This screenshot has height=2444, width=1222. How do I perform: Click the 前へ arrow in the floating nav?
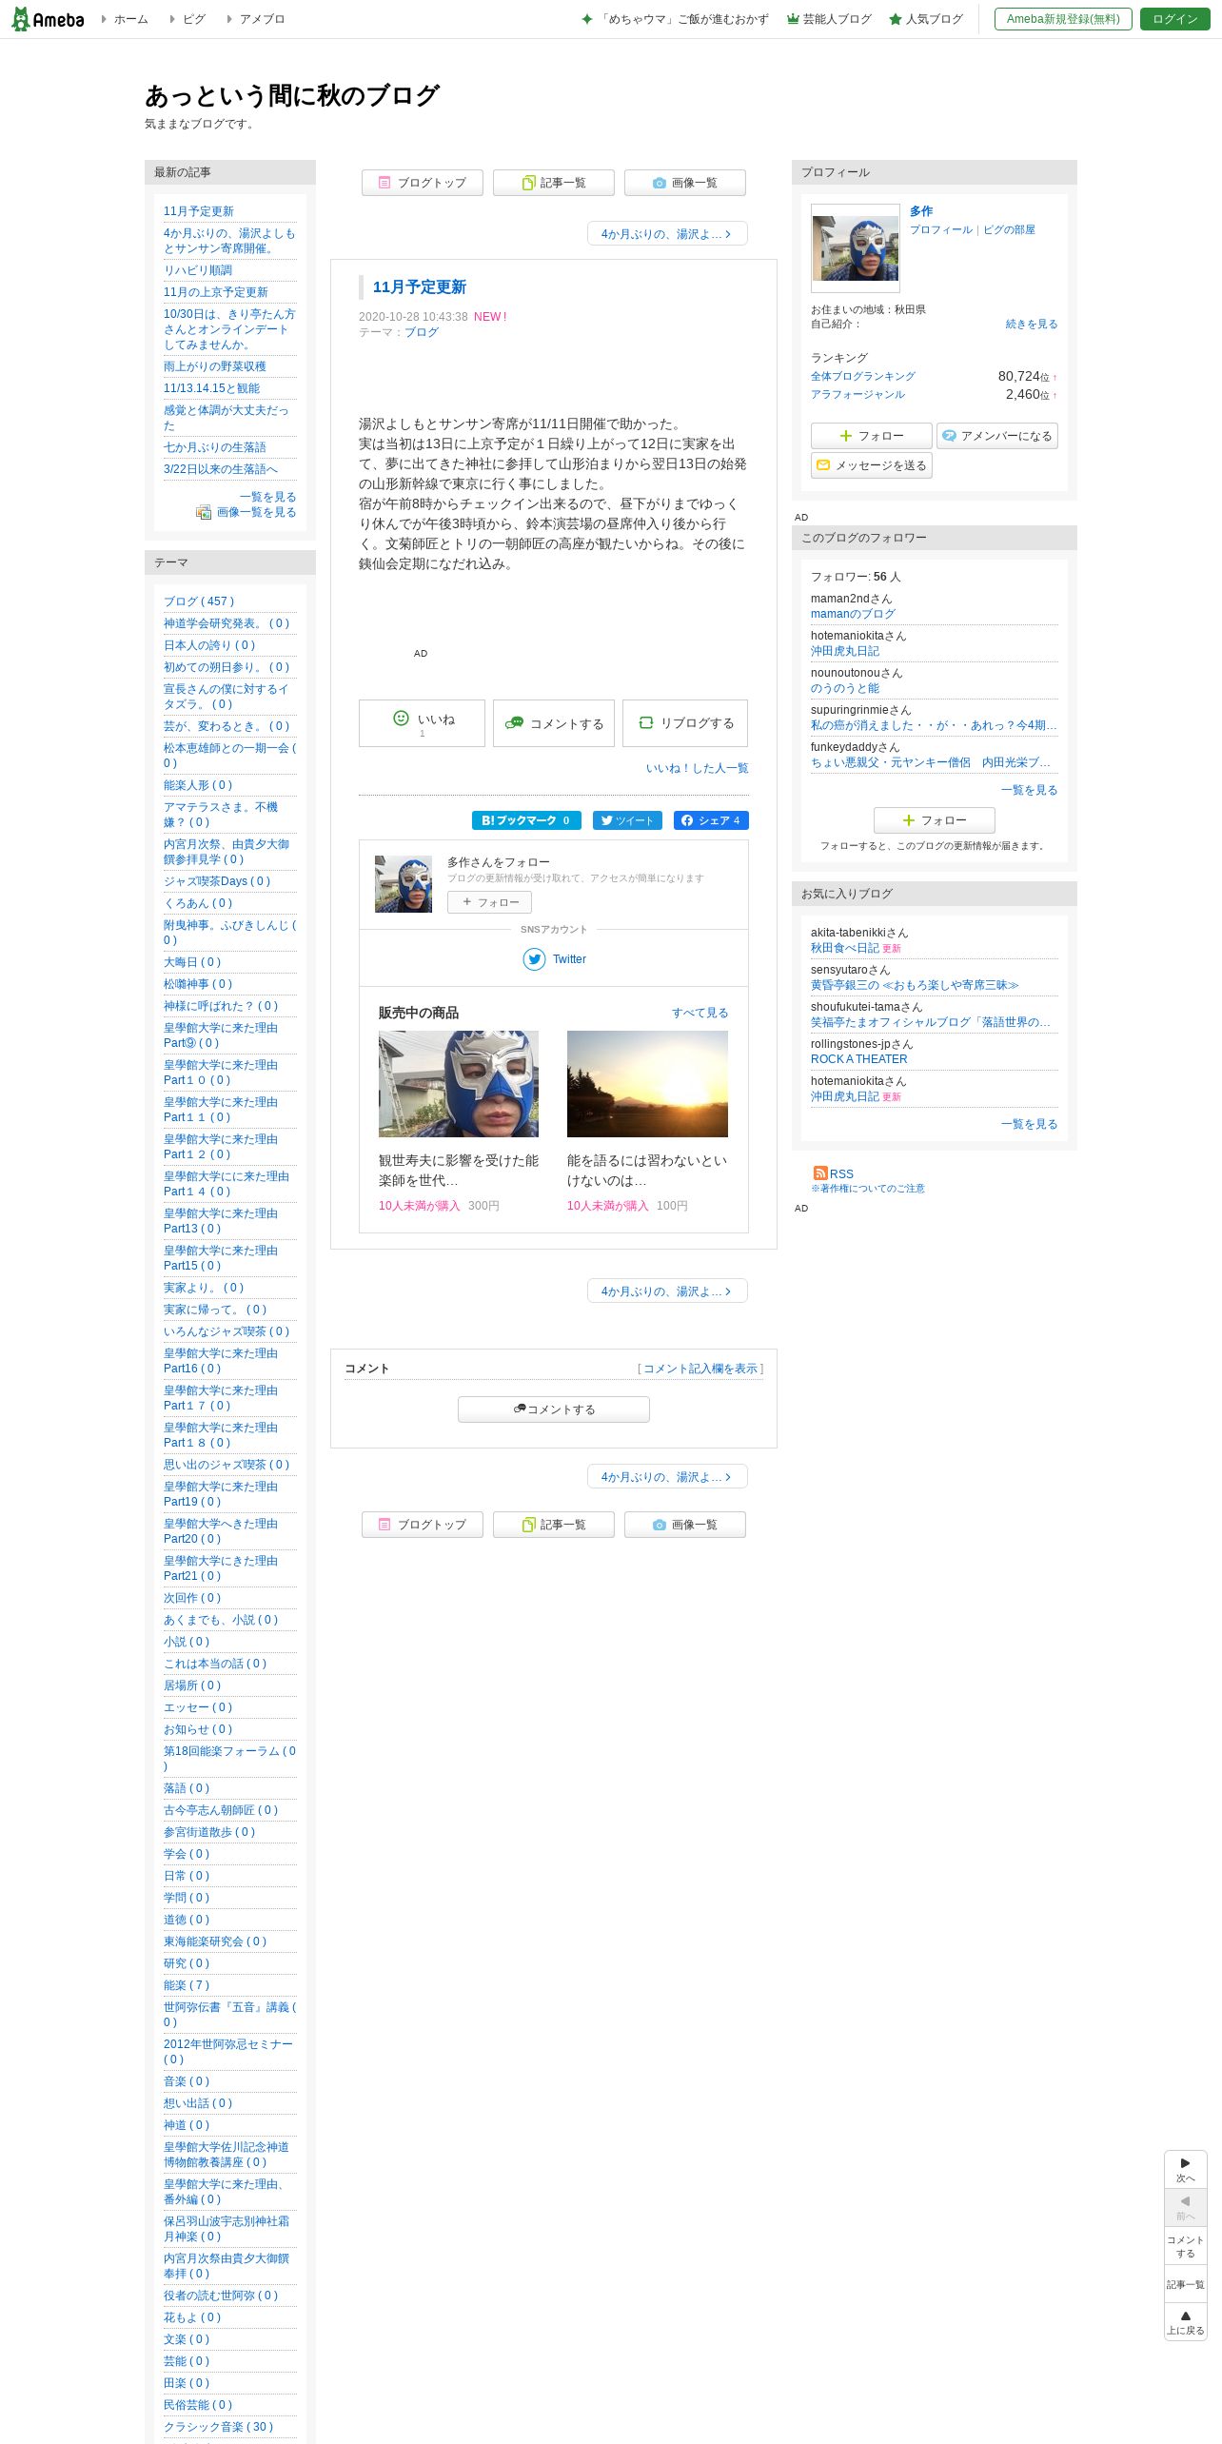tap(1186, 2207)
